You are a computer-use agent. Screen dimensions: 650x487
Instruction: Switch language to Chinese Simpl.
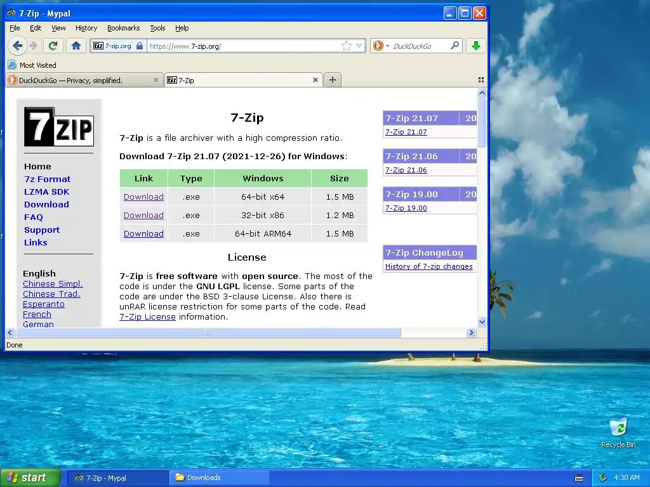point(53,283)
